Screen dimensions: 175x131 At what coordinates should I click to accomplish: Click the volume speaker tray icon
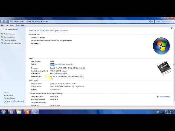coord(158,112)
